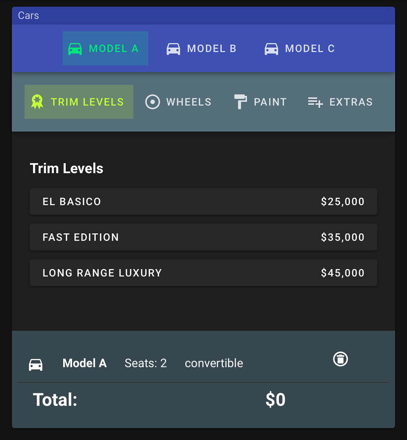The height and width of the screenshot is (440, 407).
Task: Click the Model A label in summary
Action: pyautogui.click(x=85, y=363)
